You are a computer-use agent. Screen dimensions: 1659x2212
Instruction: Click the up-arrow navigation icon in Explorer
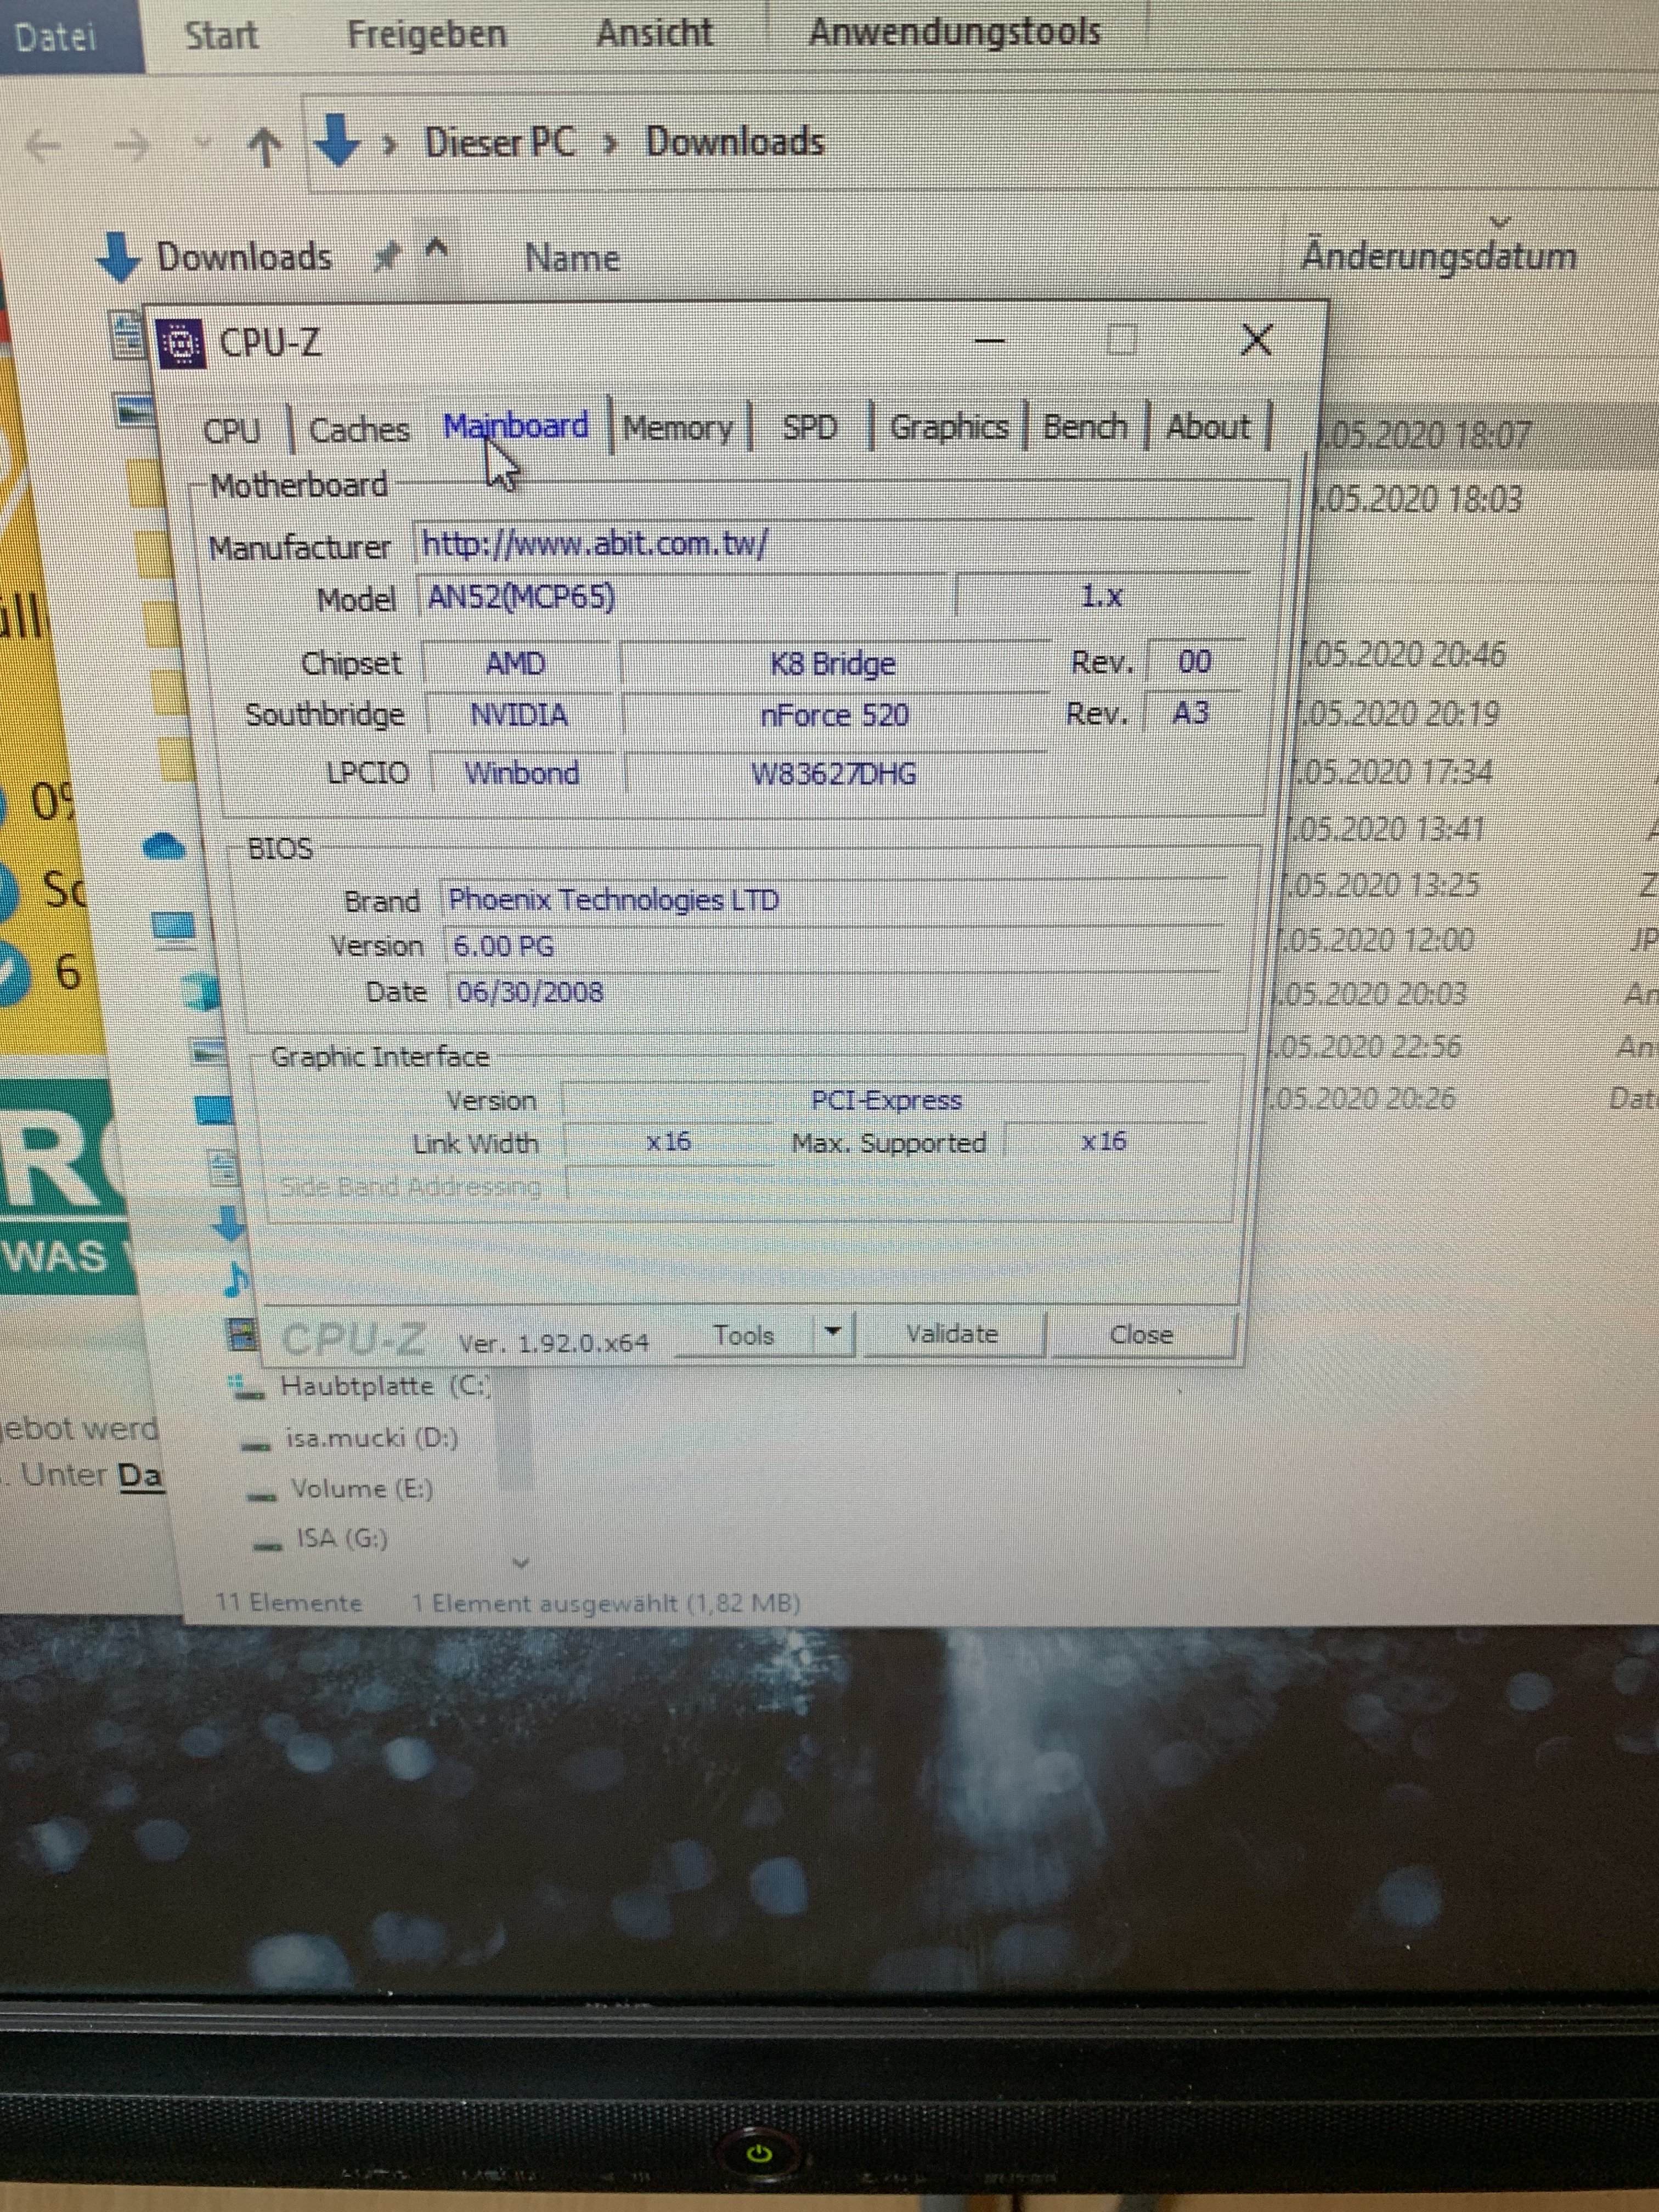pos(265,147)
